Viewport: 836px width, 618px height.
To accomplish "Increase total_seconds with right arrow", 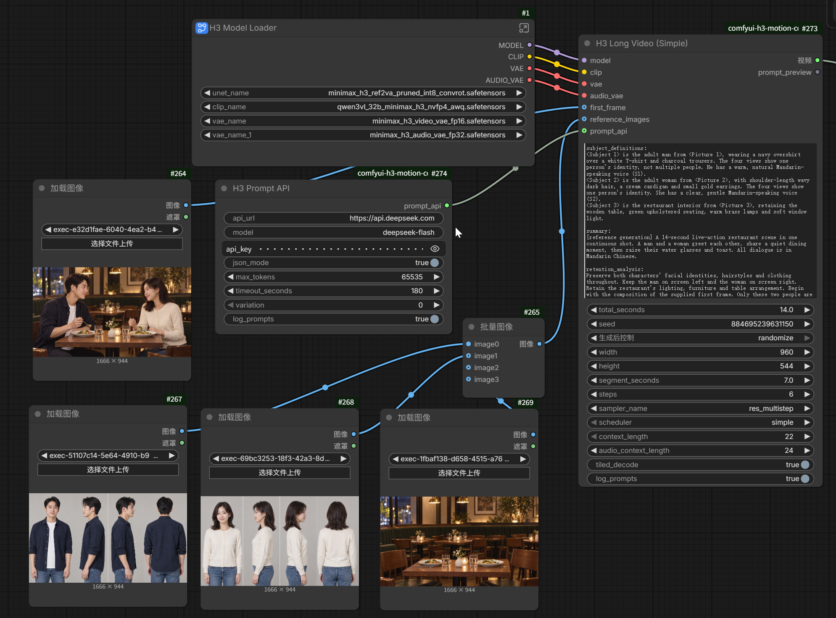I will 807,310.
